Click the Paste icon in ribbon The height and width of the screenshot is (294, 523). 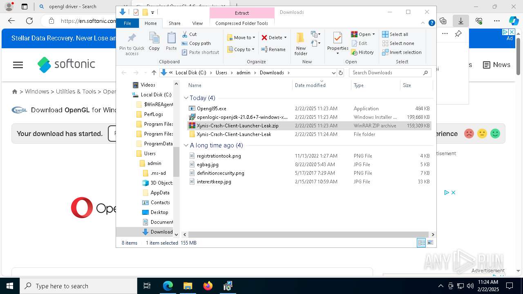(x=171, y=42)
